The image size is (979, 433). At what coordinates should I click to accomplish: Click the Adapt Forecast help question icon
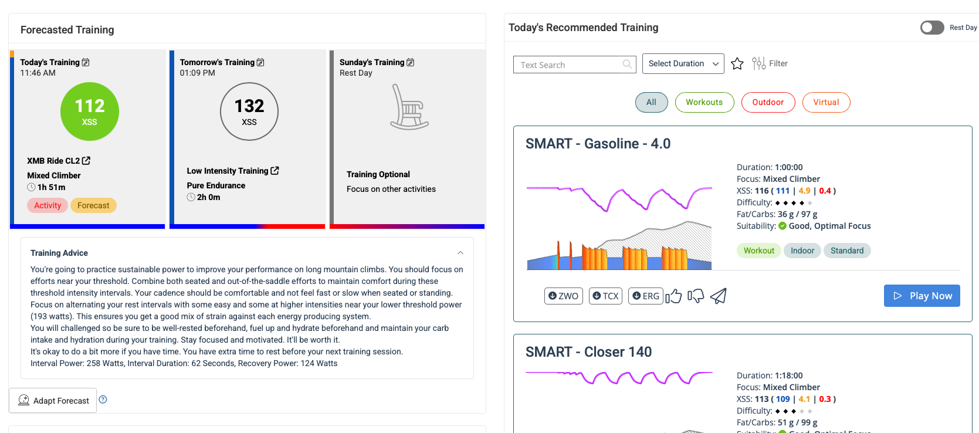pyautogui.click(x=103, y=400)
